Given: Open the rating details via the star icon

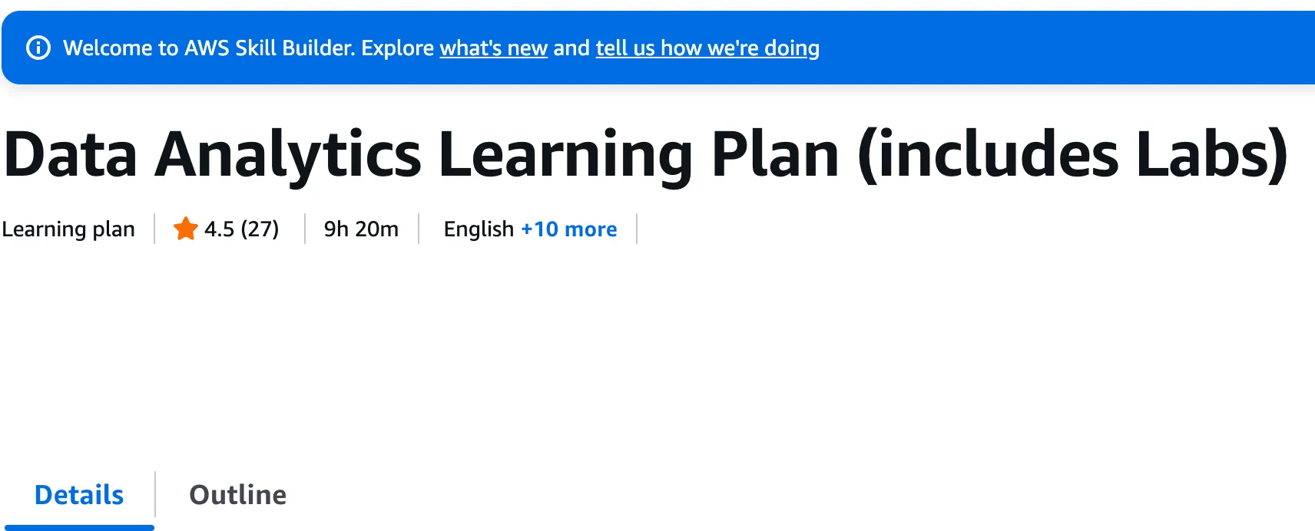Looking at the screenshot, I should tap(185, 228).
